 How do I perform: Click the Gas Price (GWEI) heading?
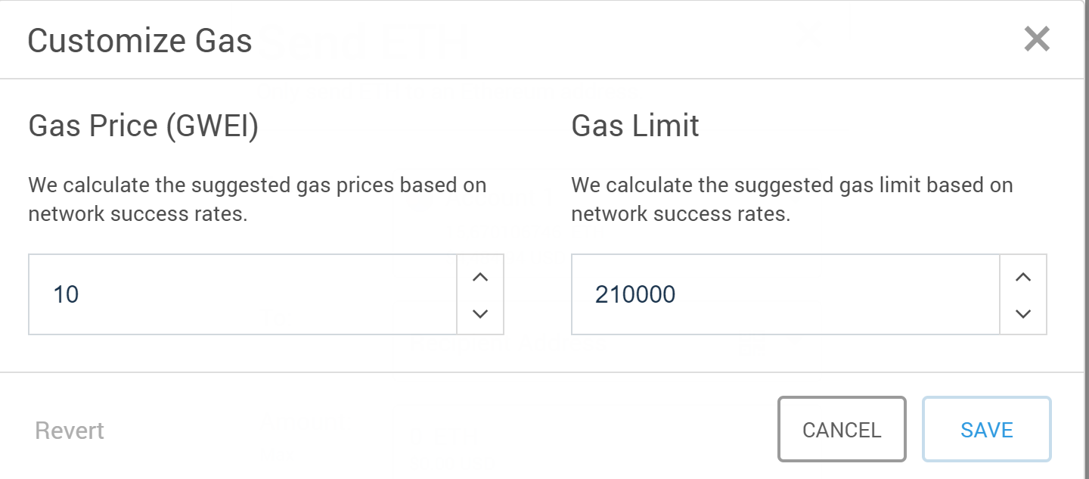pos(143,126)
